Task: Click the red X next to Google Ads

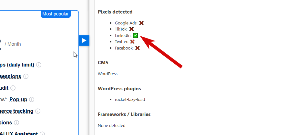Action: pos(141,23)
